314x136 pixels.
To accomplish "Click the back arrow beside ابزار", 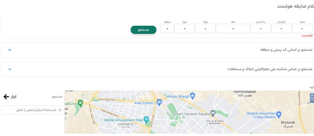I will click(6, 97).
